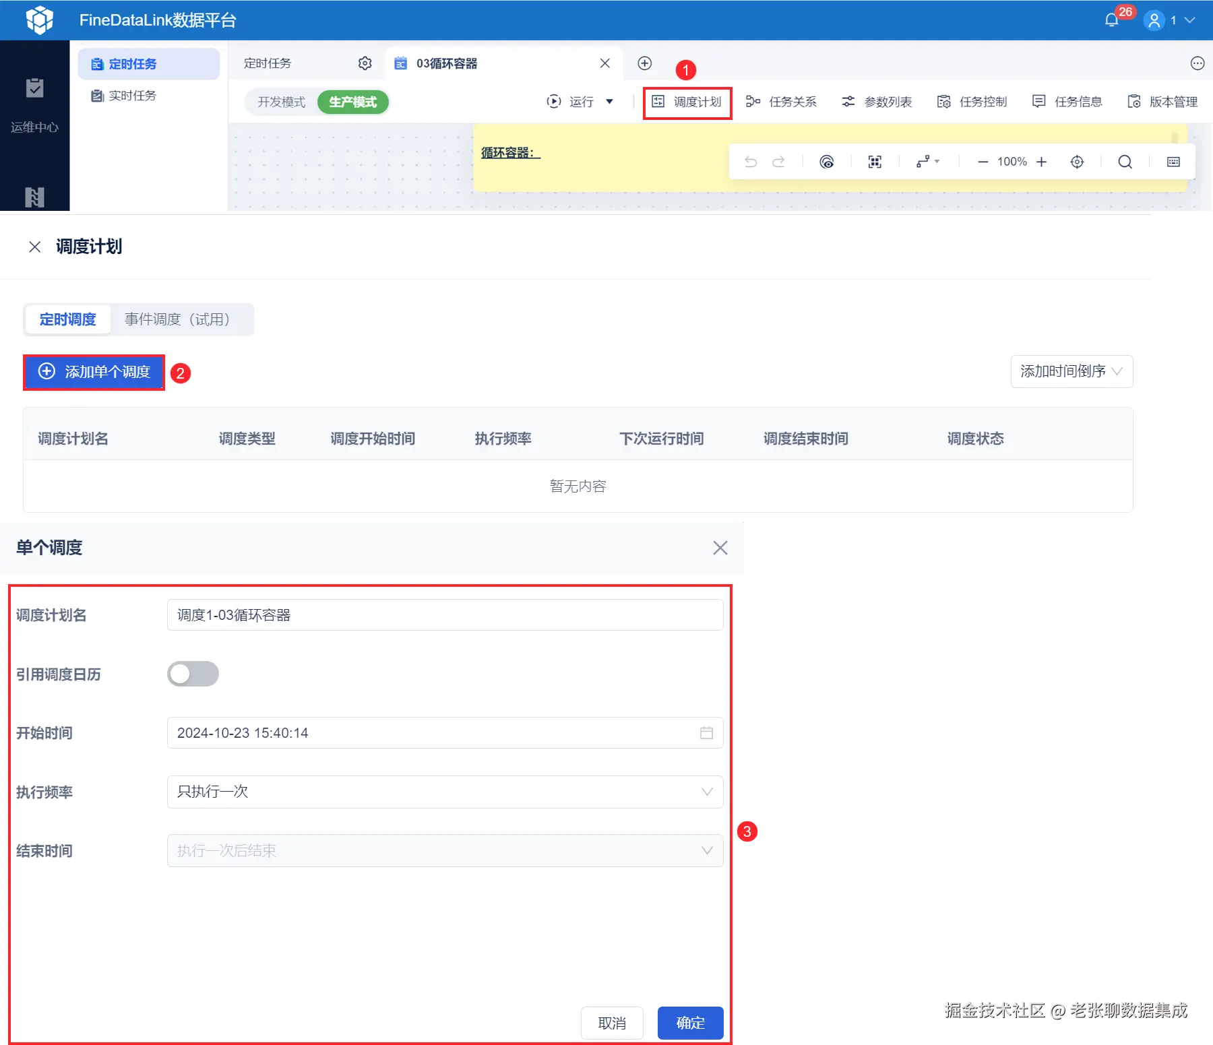1213x1045 pixels.
Task: Click the 调度类型 column header
Action: (247, 439)
